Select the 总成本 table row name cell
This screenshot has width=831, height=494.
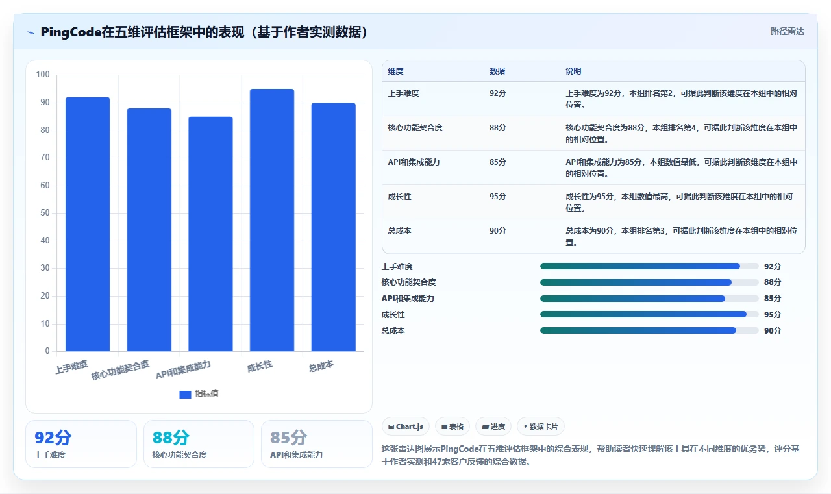[400, 231]
